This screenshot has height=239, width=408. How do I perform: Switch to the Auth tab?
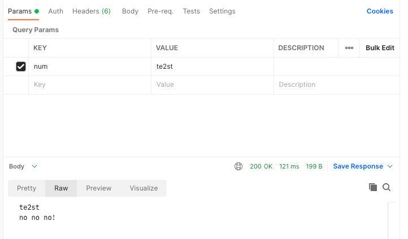point(55,11)
